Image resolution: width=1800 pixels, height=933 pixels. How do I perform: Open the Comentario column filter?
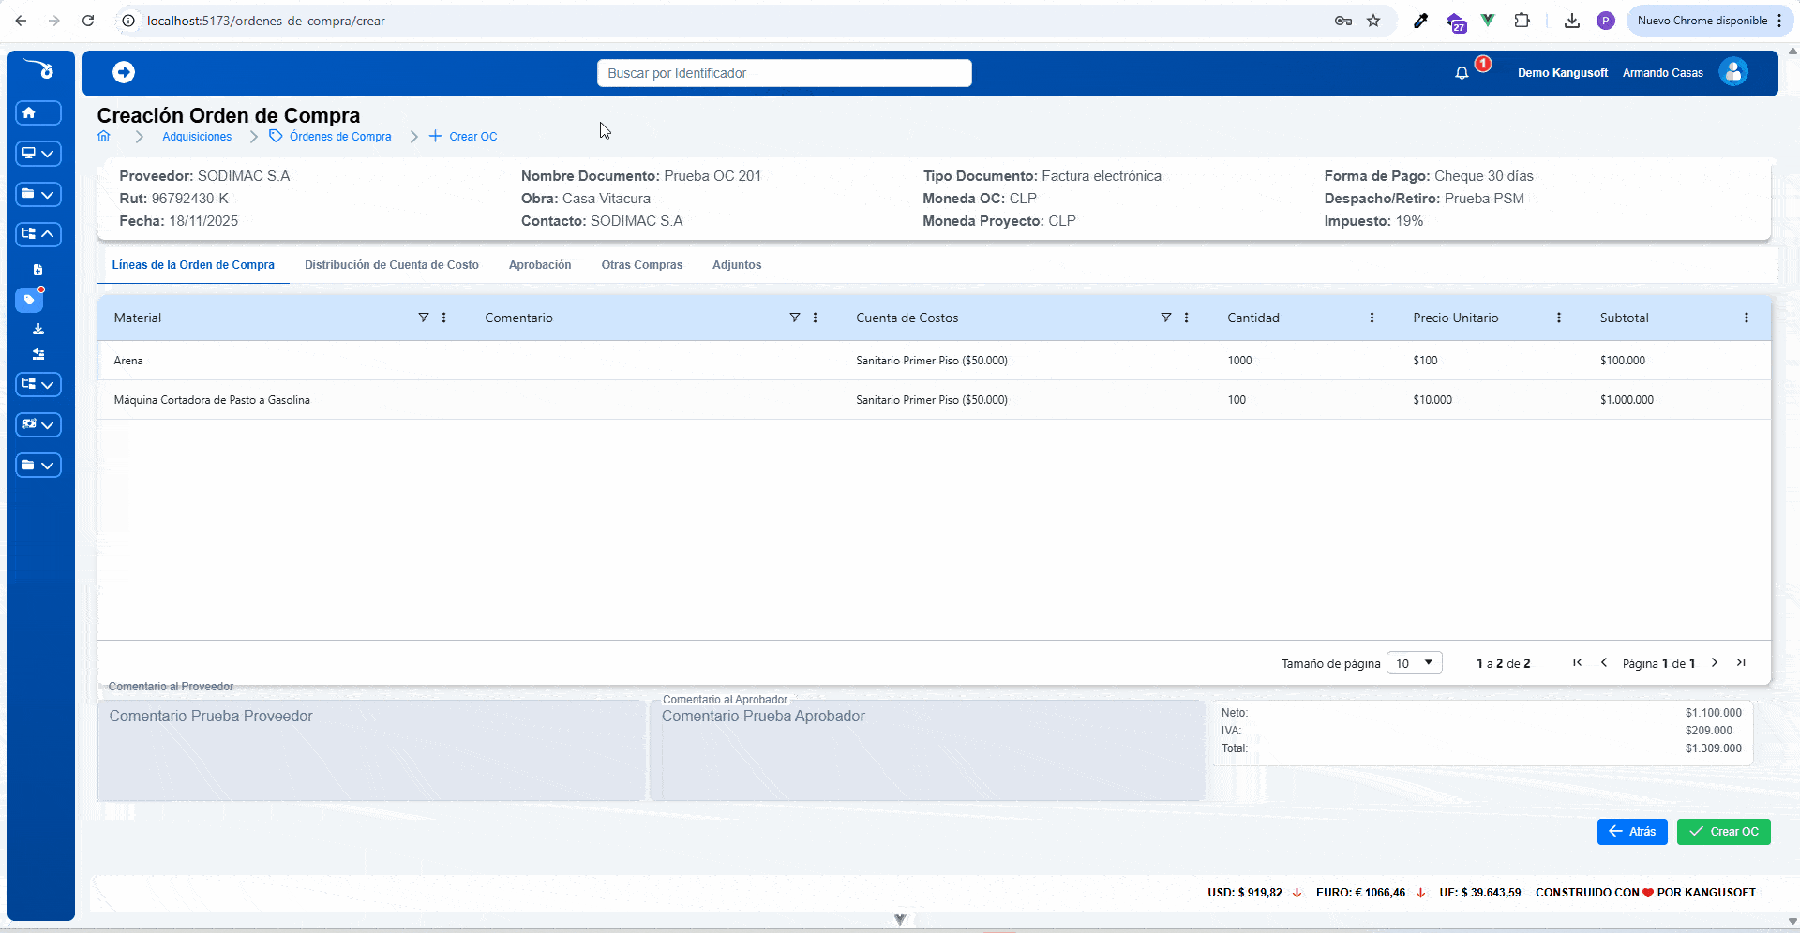coord(795,318)
